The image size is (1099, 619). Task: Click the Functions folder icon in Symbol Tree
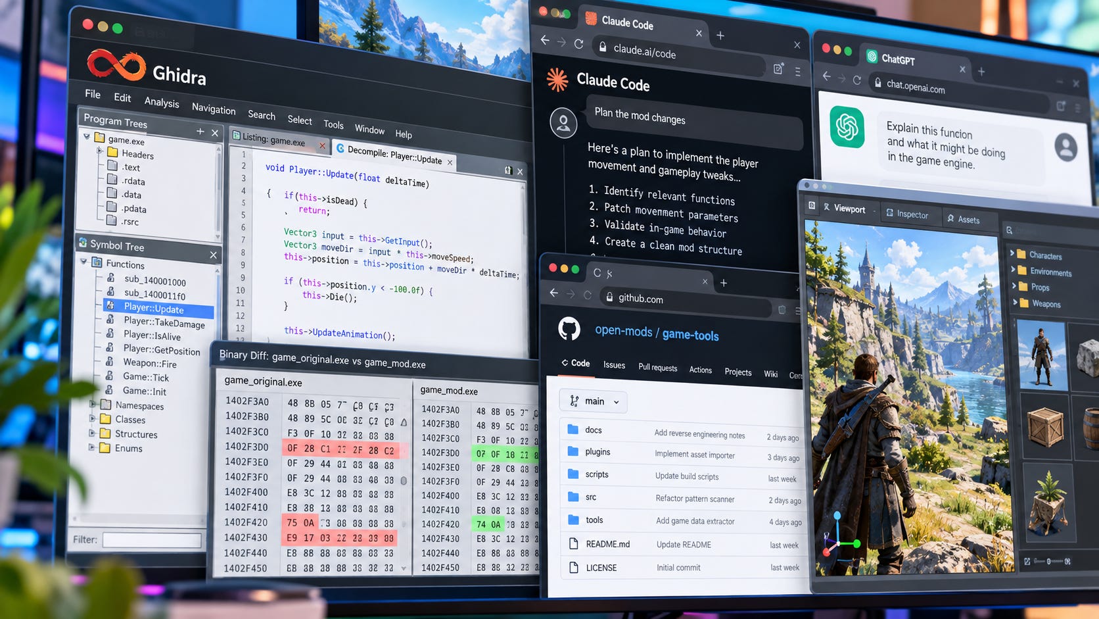tap(96, 262)
